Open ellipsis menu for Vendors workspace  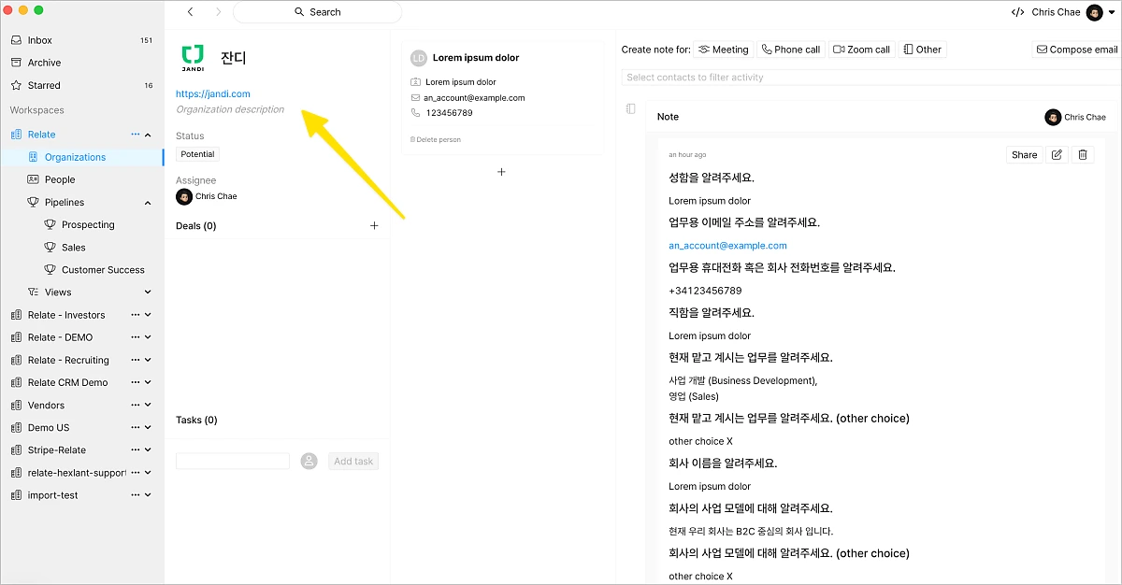(136, 406)
